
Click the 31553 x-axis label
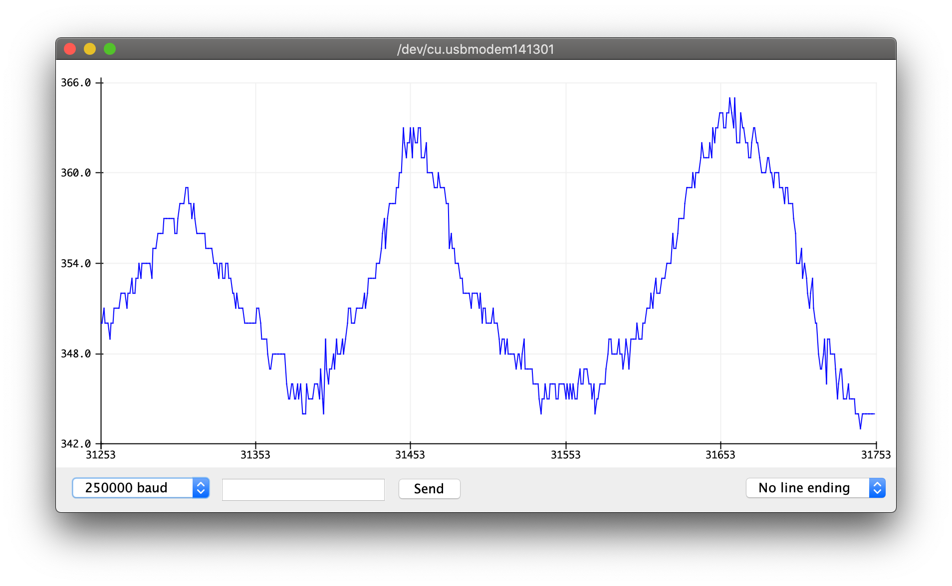[x=566, y=455]
